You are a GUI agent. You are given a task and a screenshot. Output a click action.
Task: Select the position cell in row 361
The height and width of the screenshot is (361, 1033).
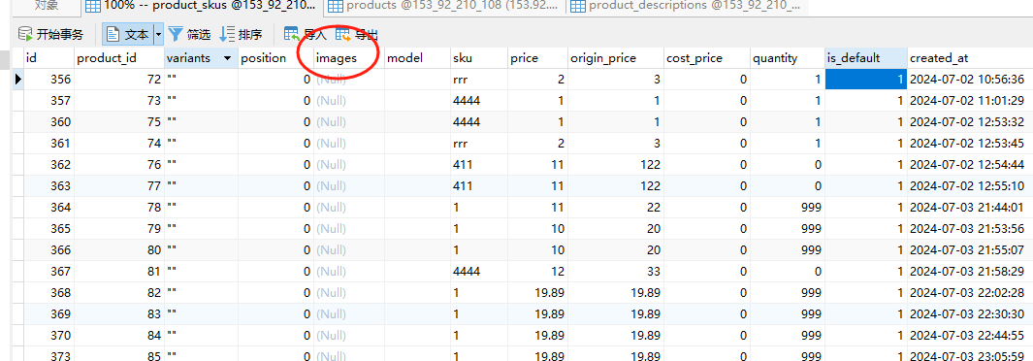275,143
